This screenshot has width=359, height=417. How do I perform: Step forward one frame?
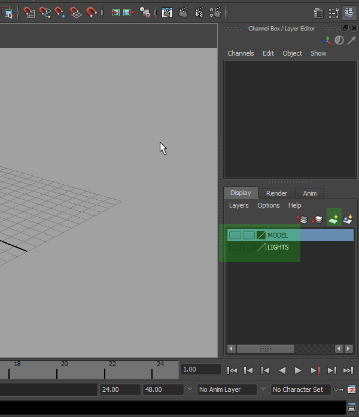[331, 370]
